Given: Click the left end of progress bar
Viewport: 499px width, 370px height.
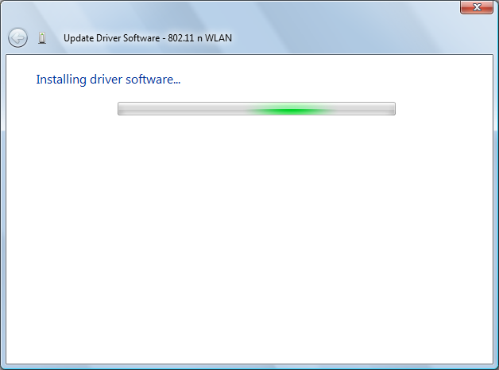Looking at the screenshot, I should pos(122,109).
